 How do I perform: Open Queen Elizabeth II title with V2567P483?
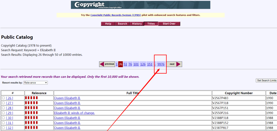67,98
